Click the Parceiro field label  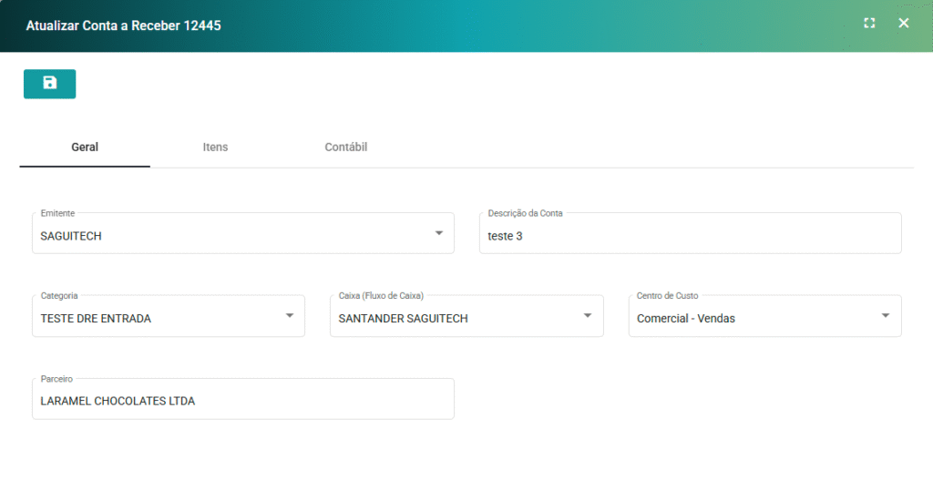click(56, 378)
